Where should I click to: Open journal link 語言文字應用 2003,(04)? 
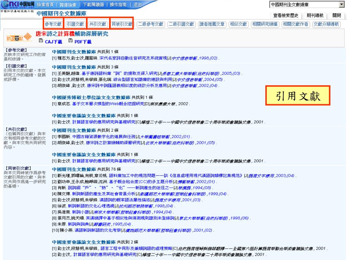pos(271,176)
